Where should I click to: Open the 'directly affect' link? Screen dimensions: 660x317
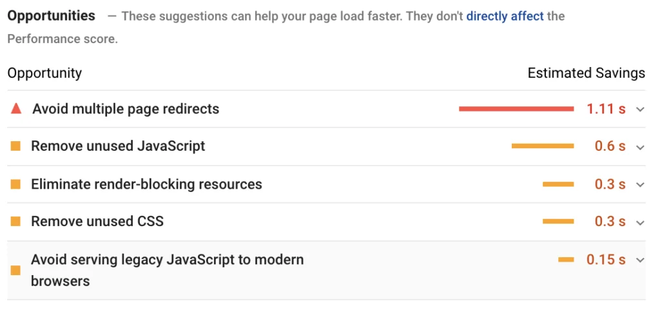click(x=505, y=16)
